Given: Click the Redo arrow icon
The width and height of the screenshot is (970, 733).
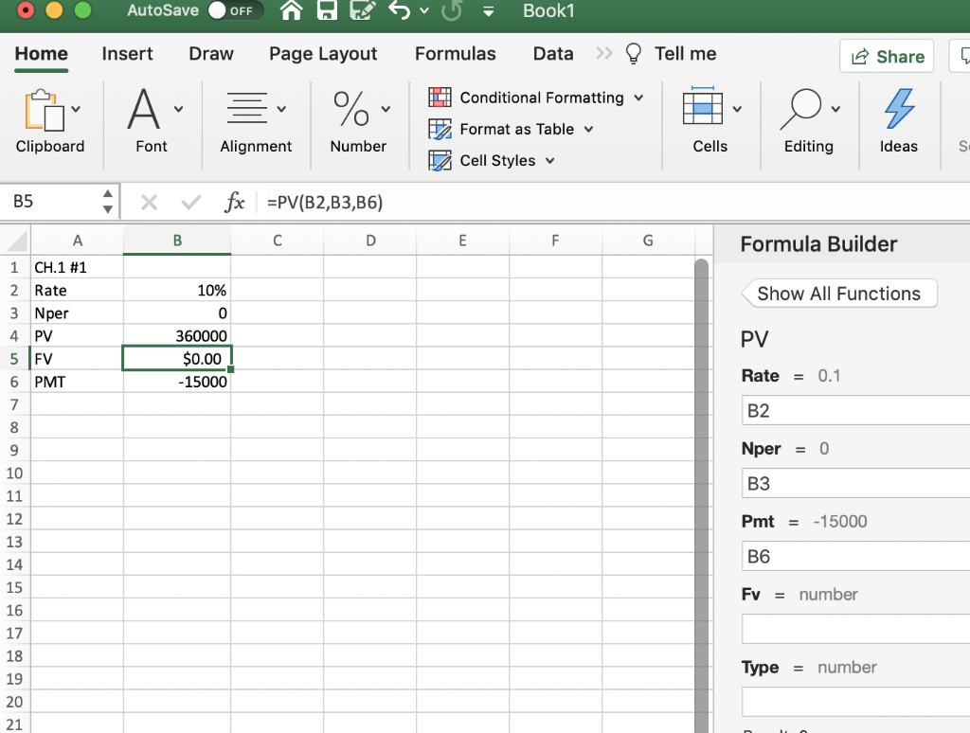Looking at the screenshot, I should [x=452, y=10].
